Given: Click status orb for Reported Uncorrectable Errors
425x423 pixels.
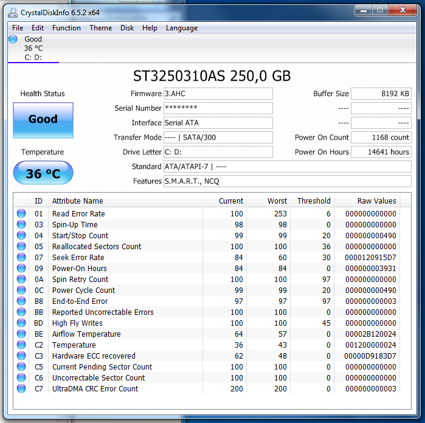Looking at the screenshot, I should click(x=21, y=312).
